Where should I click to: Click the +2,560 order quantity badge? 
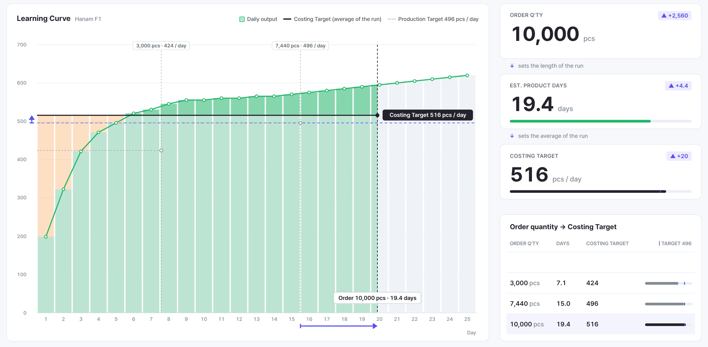675,15
